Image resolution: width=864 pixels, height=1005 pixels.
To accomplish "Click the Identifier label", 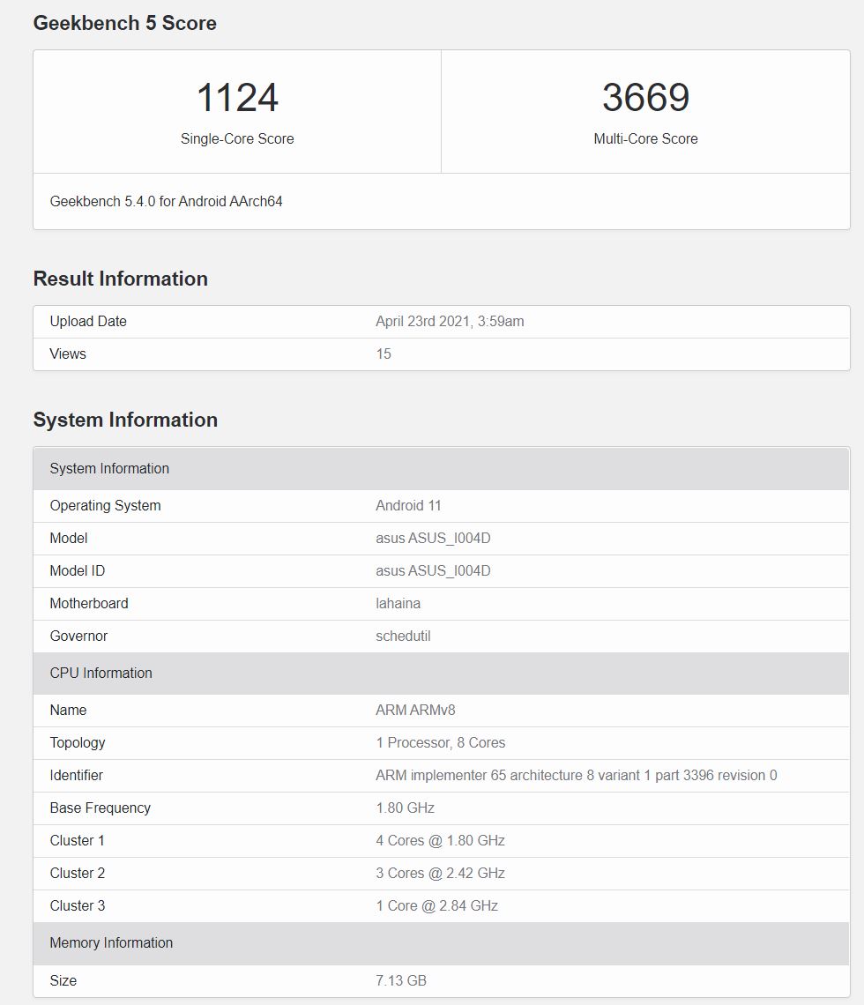I will 77,776.
